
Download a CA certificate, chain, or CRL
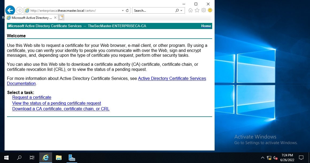(61, 109)
